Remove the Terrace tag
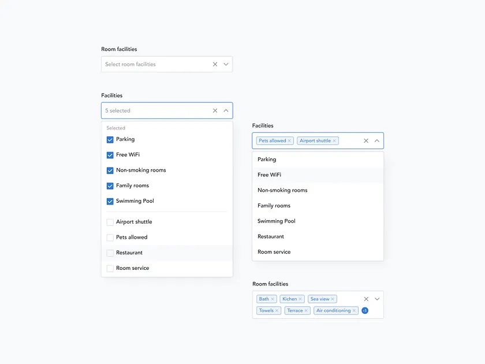 click(x=306, y=310)
